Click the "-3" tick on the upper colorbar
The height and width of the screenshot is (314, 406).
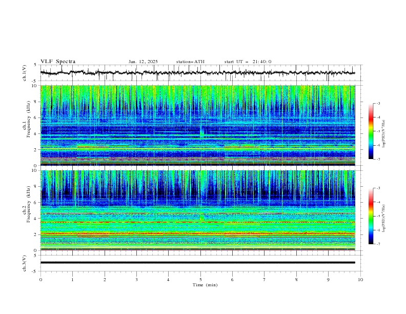click(x=378, y=103)
